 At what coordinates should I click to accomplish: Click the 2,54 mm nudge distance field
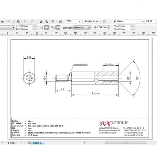click(x=102, y=27)
